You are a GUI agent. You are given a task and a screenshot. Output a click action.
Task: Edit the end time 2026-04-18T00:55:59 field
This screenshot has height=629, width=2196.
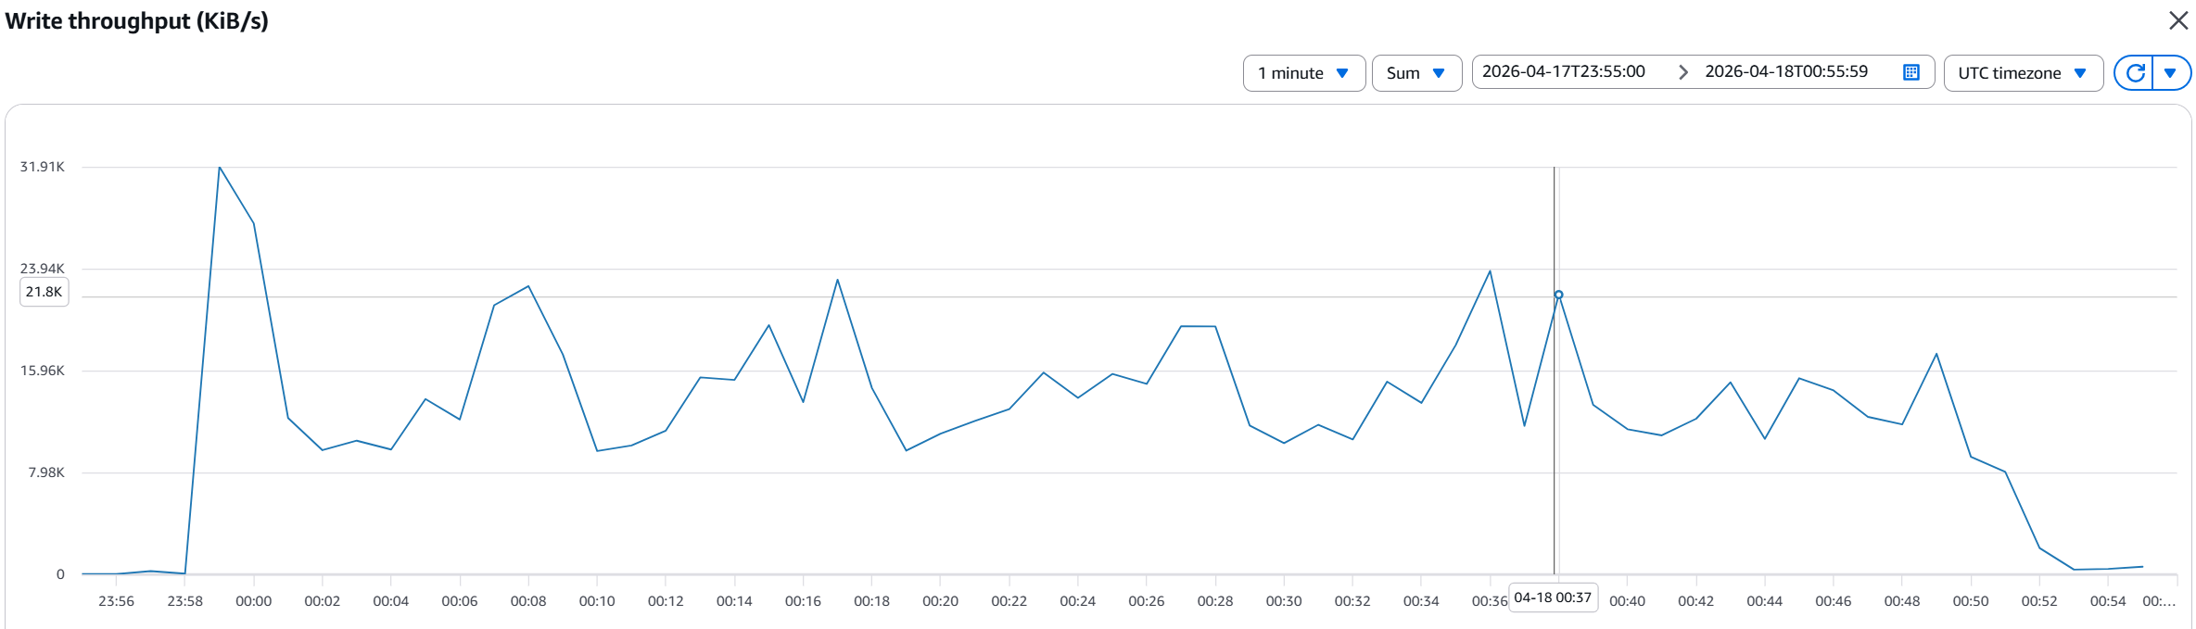coord(1786,72)
